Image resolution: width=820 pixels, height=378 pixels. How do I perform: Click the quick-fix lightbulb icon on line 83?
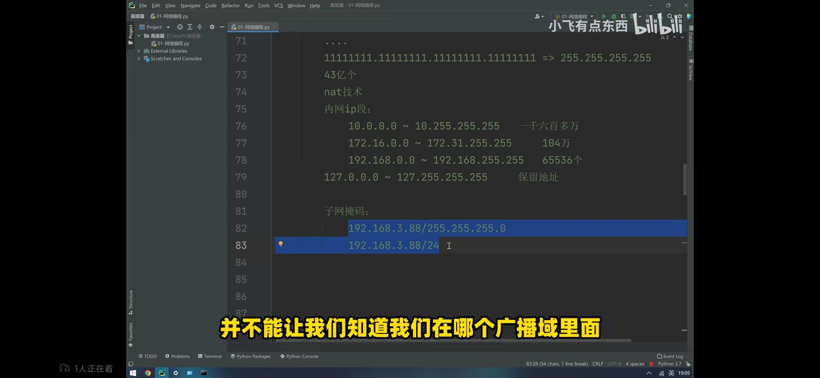coord(281,244)
